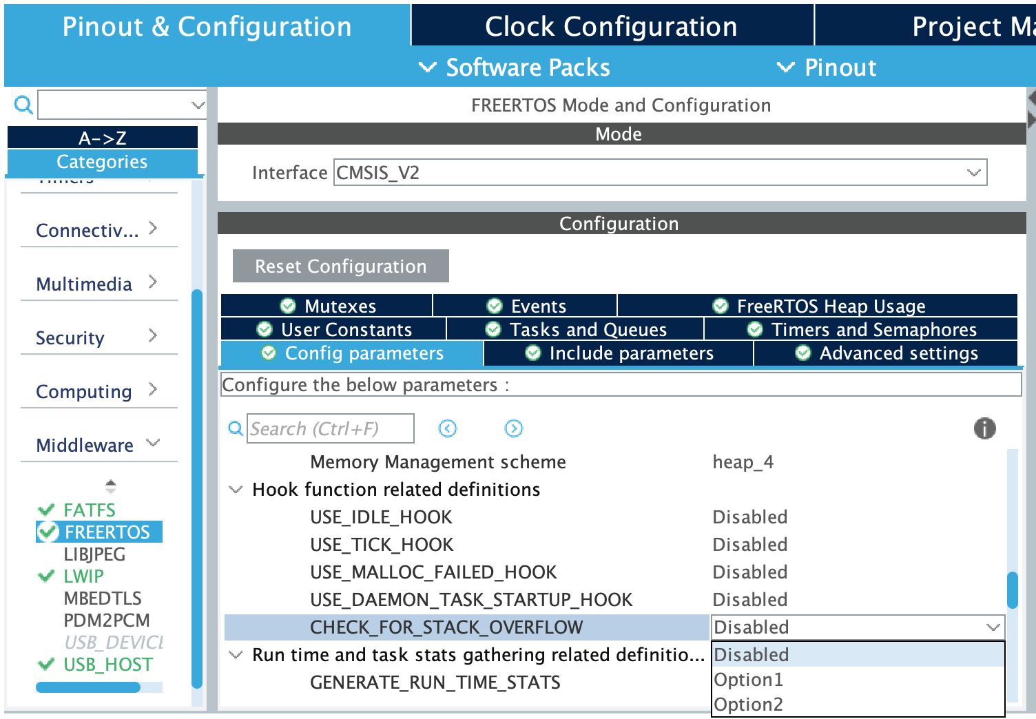Viewport: 1036px width, 719px height.
Task: Go to previous search result arrow
Action: point(448,428)
